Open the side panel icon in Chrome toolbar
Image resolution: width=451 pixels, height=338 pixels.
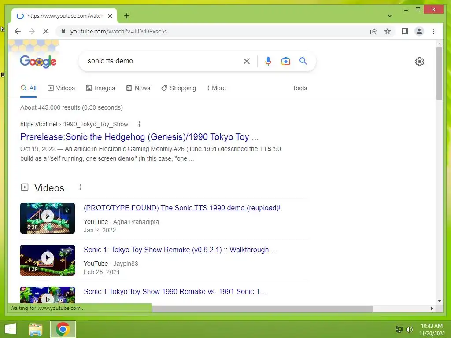point(405,31)
